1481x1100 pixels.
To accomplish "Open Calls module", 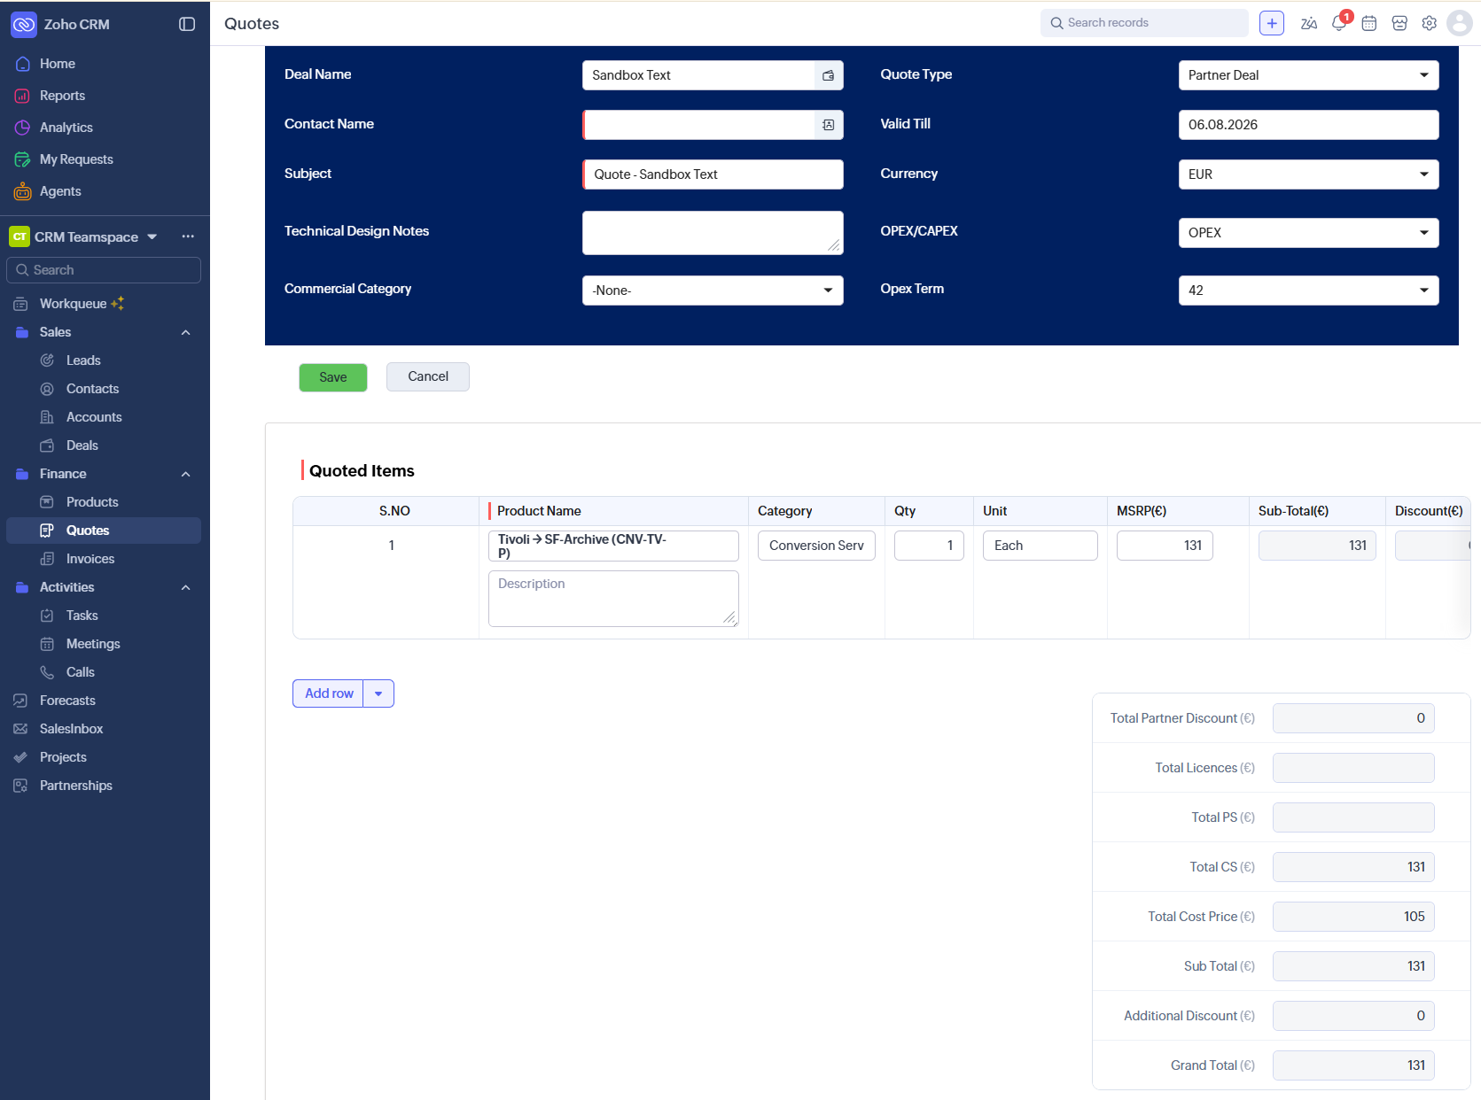I will pos(81,672).
